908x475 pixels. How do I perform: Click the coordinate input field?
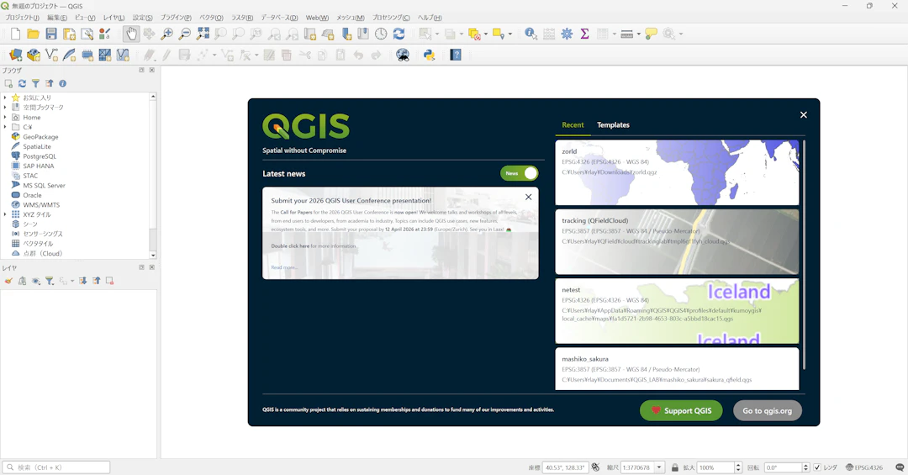coord(565,467)
